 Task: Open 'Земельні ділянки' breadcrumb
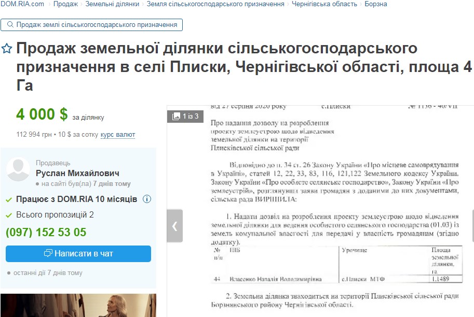coord(112,4)
